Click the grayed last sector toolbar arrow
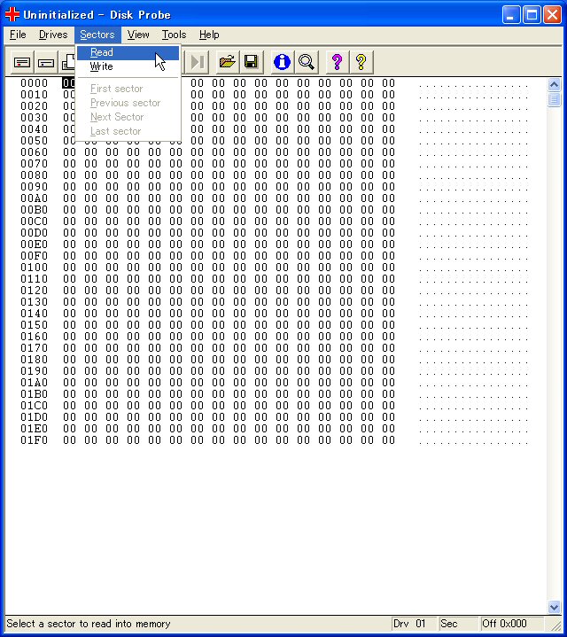 (197, 62)
